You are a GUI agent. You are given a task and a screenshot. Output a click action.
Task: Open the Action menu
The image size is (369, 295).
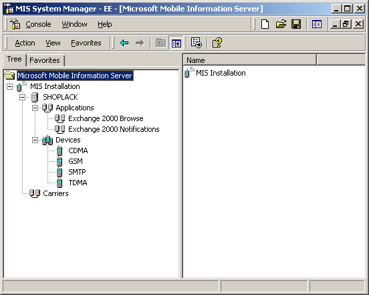tap(25, 43)
